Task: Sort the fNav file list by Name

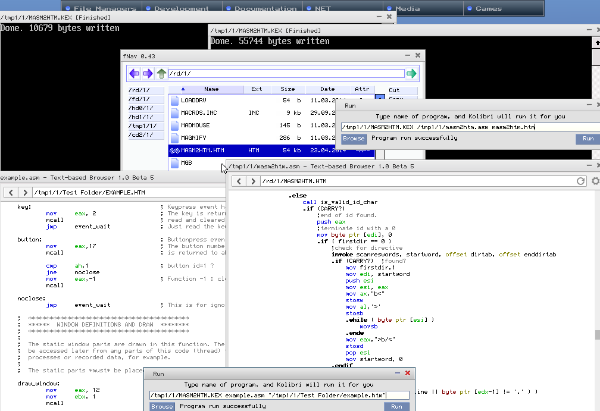Action: click(211, 89)
